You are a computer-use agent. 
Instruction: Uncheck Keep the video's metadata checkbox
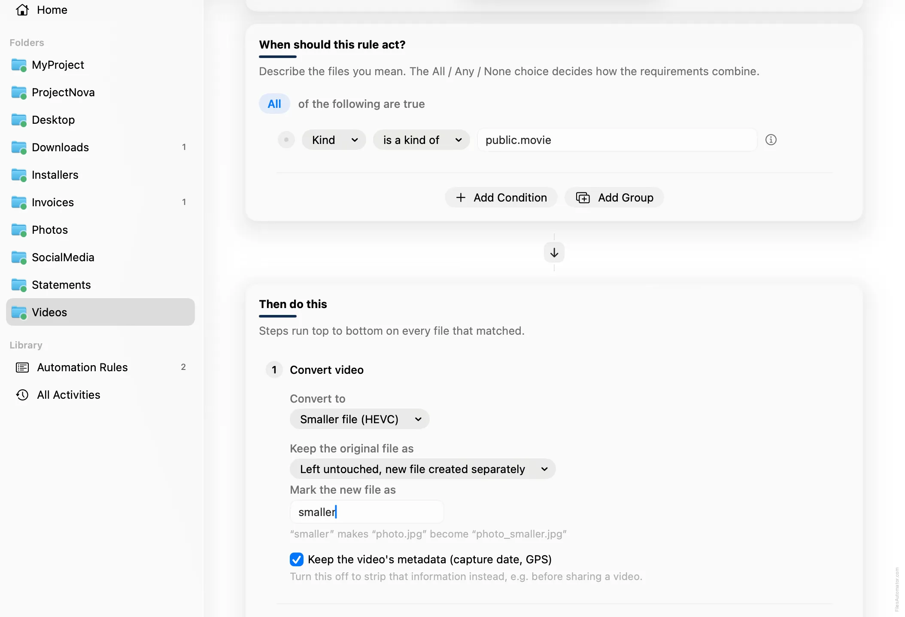tap(297, 559)
